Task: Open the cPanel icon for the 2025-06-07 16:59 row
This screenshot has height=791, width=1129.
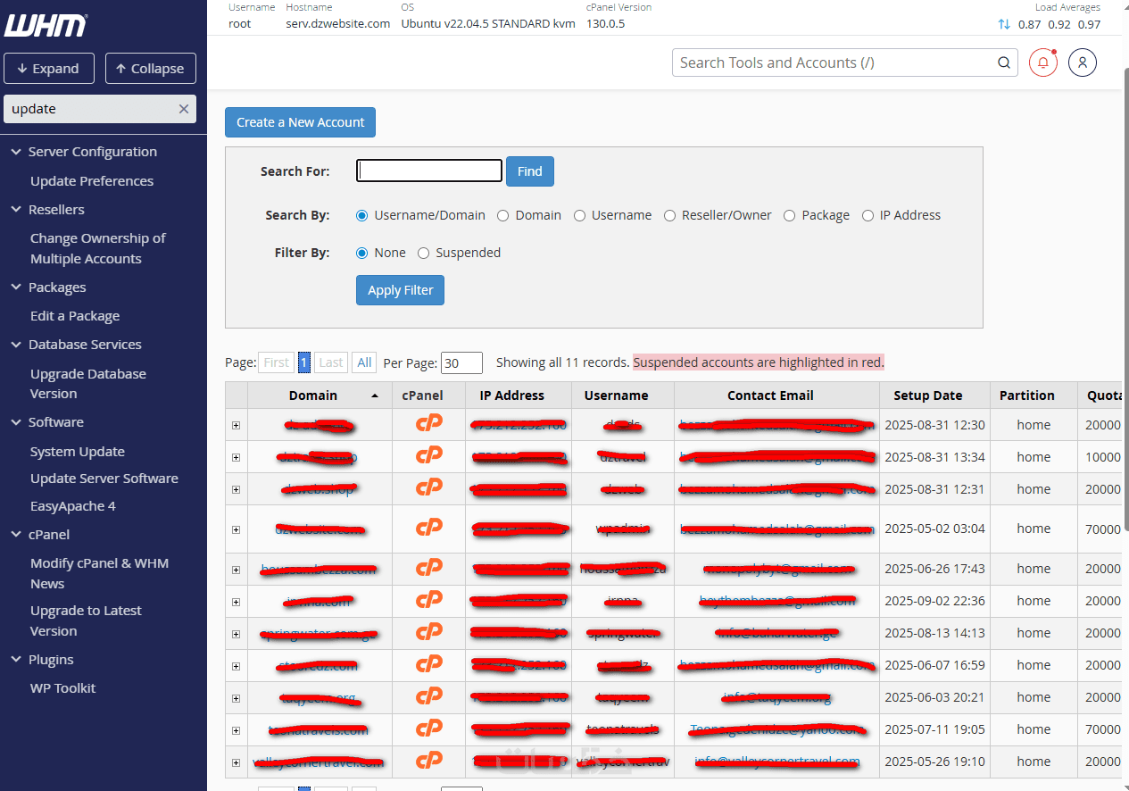Action: click(429, 664)
